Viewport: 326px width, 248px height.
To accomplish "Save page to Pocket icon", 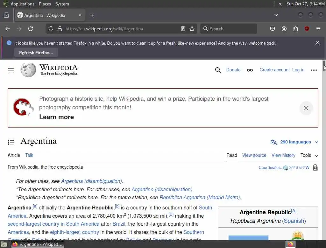I will [273, 29].
